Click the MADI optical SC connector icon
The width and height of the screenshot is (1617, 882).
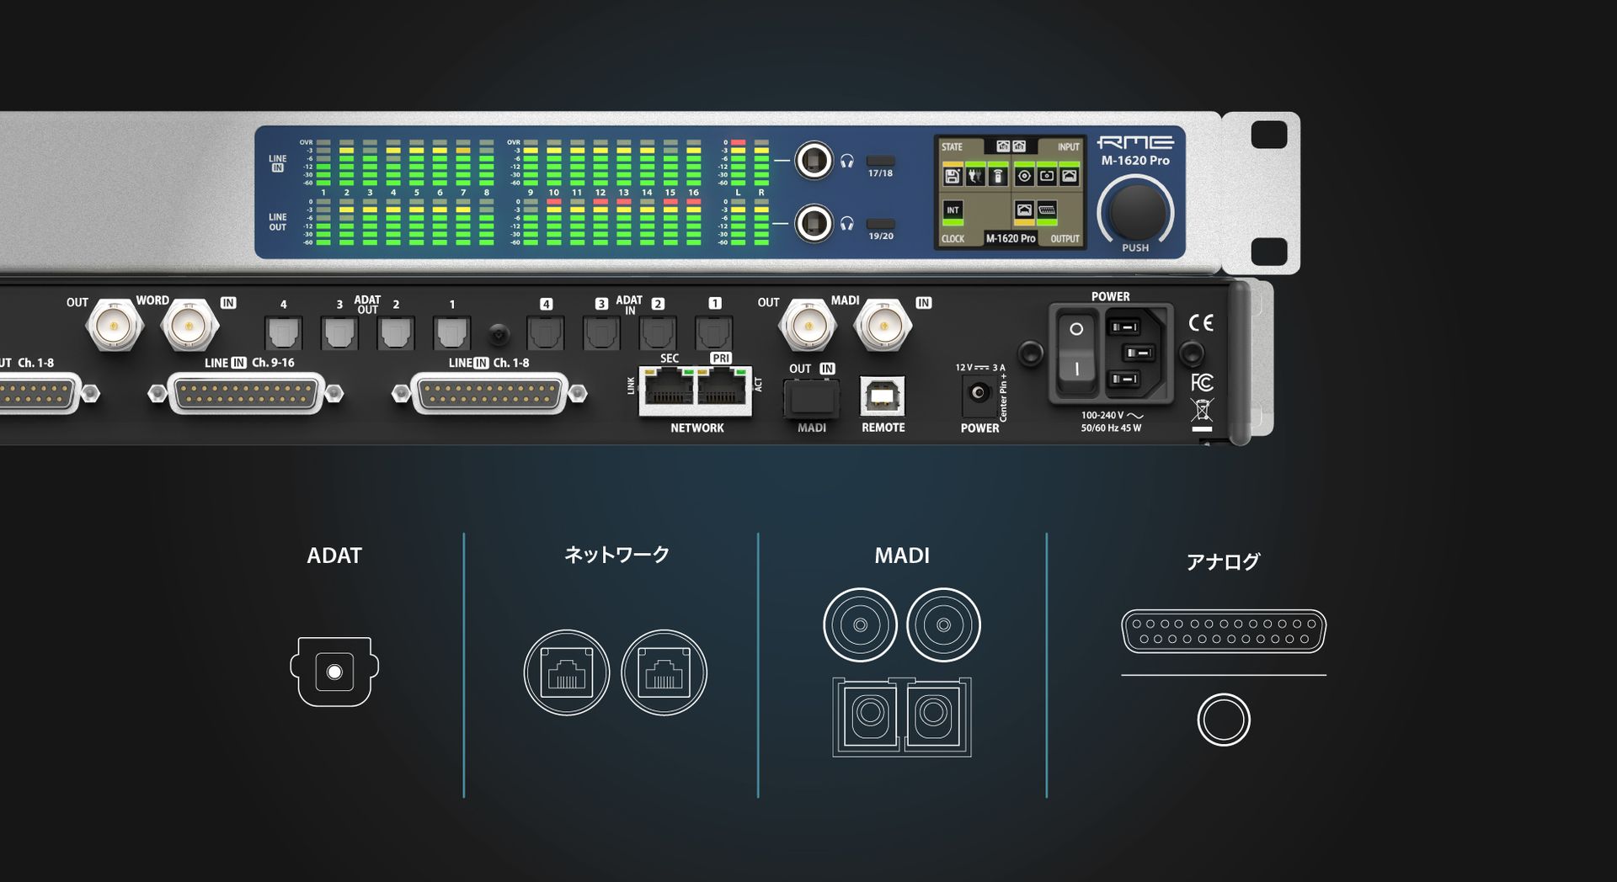click(x=901, y=716)
